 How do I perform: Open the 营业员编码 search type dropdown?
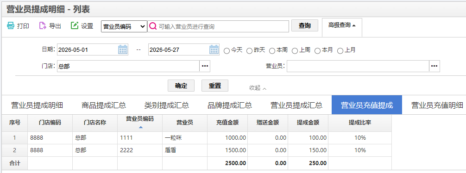point(124,26)
